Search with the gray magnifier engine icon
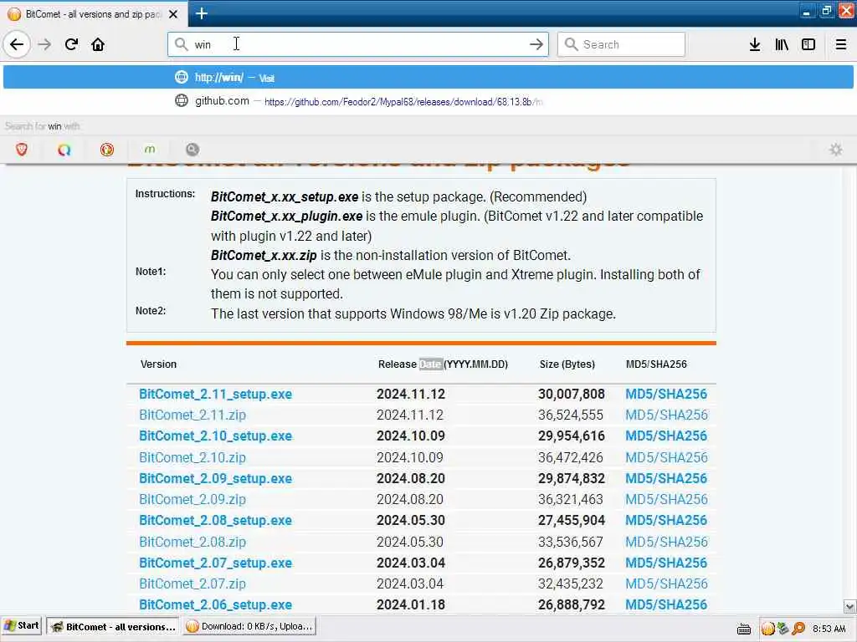 point(192,150)
